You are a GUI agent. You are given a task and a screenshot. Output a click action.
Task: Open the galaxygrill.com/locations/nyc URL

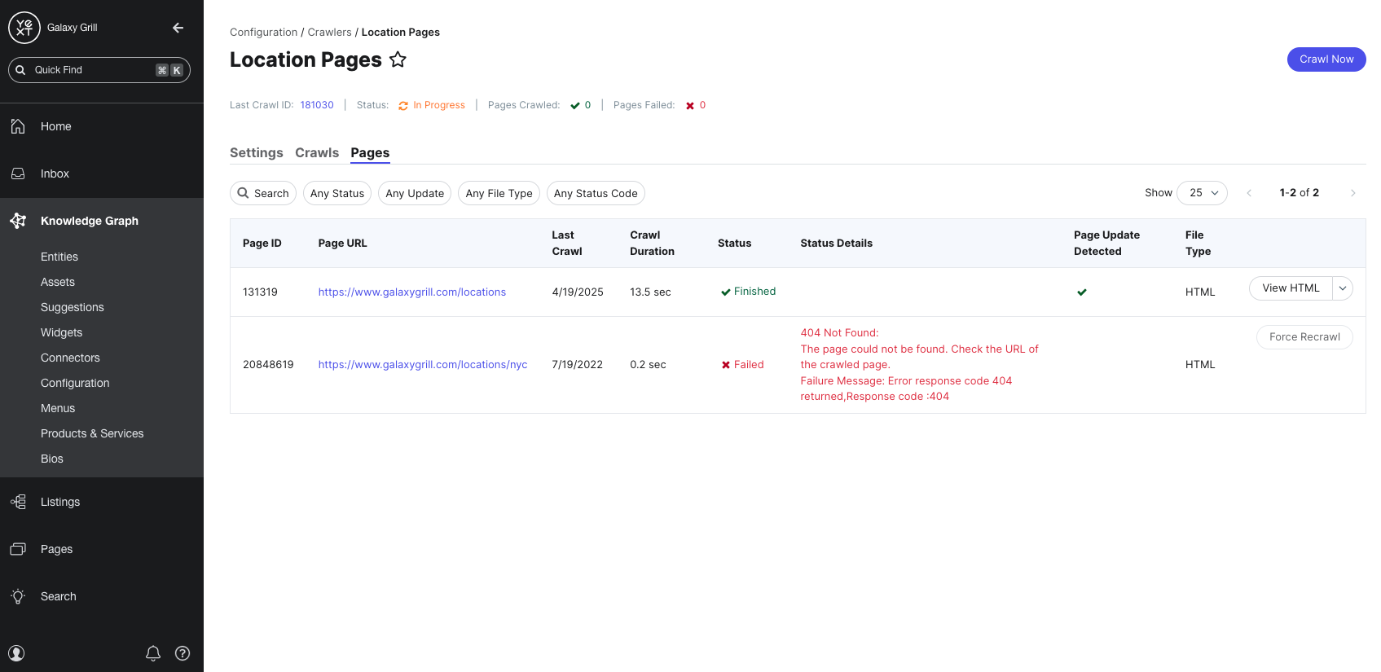(x=423, y=365)
